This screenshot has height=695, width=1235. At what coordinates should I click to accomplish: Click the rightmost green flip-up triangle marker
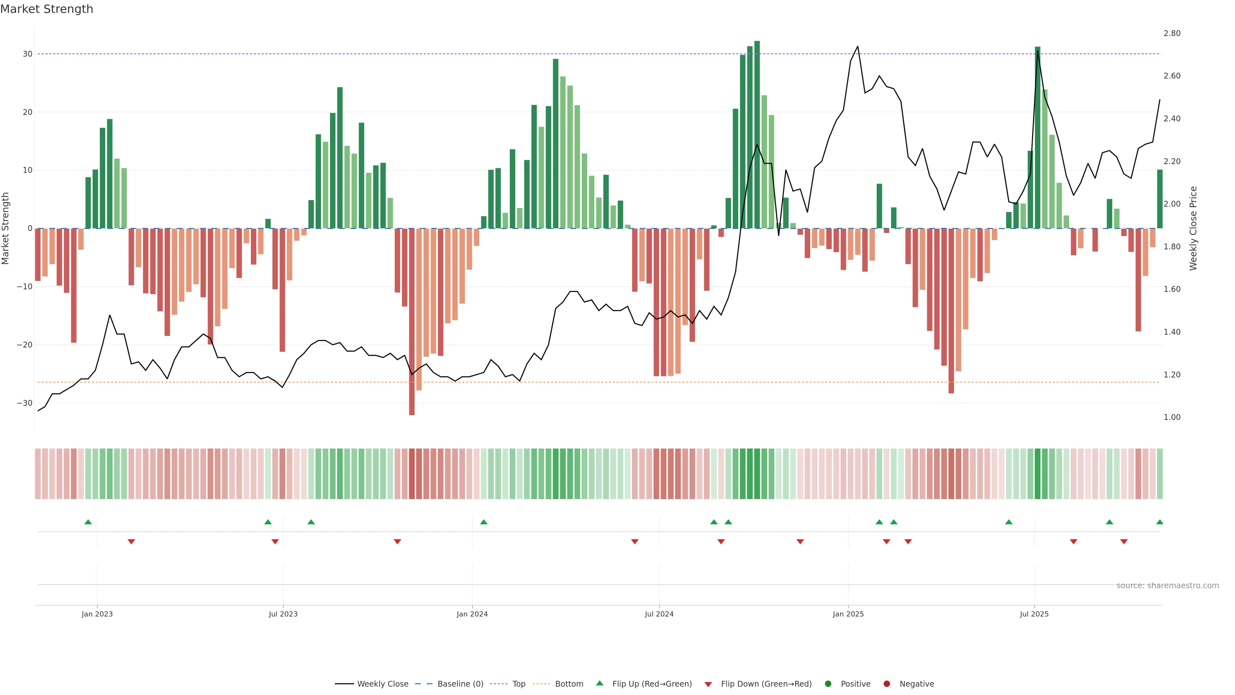click(x=1159, y=522)
